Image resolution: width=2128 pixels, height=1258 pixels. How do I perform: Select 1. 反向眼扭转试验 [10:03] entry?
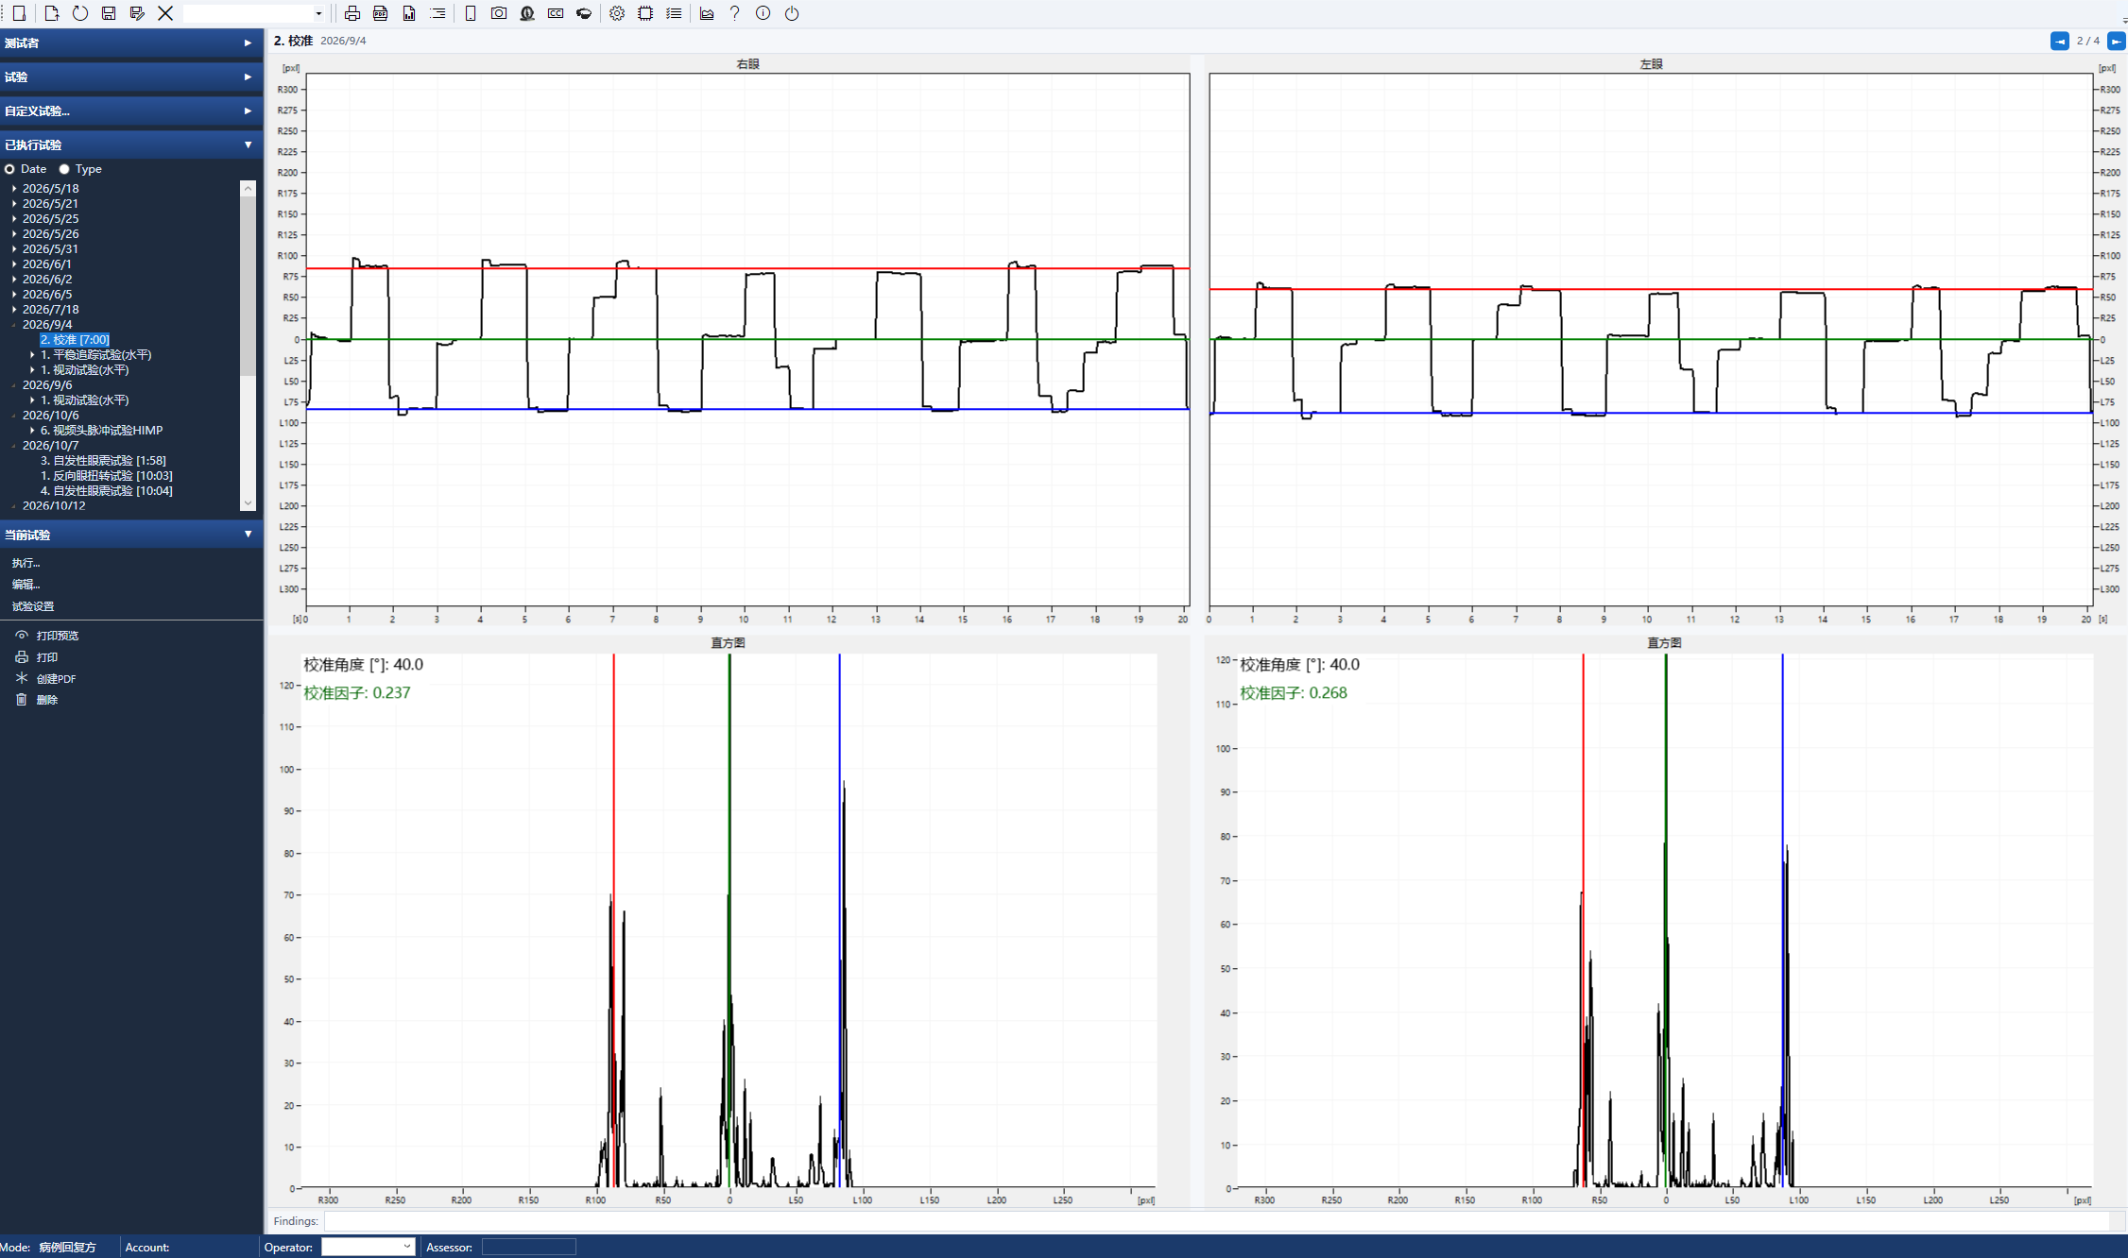106,476
